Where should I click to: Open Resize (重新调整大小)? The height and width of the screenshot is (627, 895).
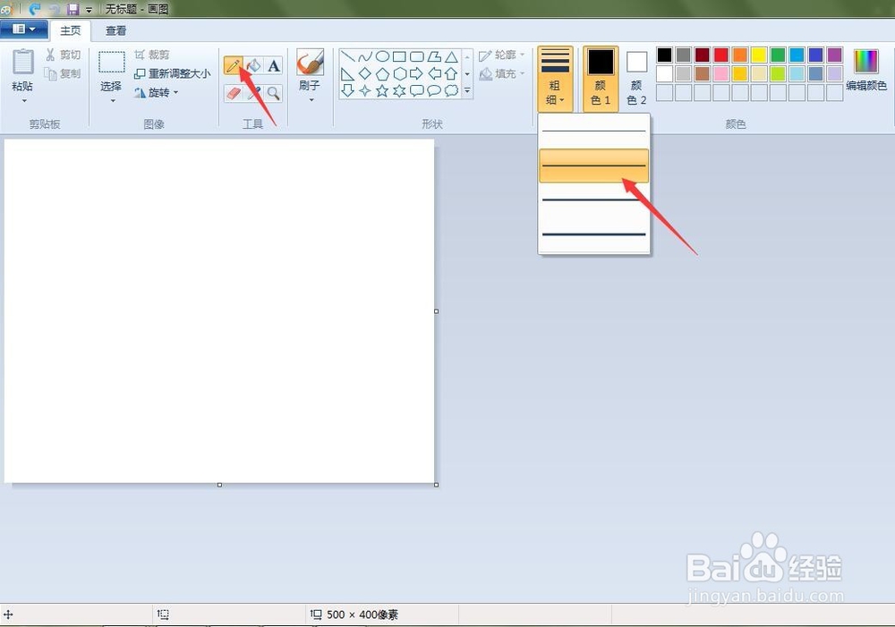(173, 73)
